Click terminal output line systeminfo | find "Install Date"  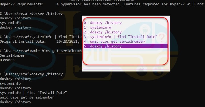pos(33,93)
